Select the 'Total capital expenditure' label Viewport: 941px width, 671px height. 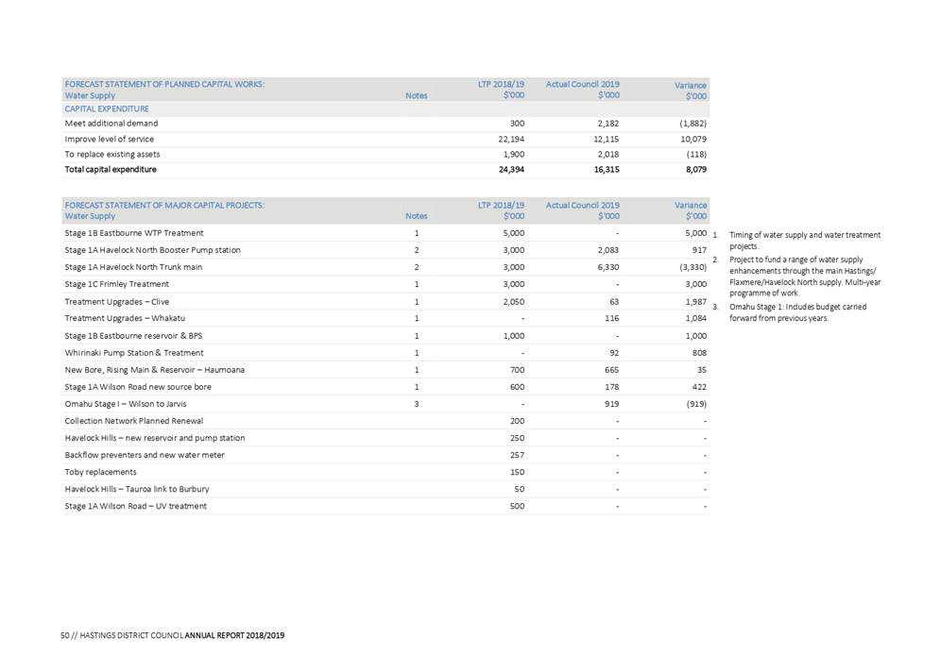pyautogui.click(x=111, y=170)
